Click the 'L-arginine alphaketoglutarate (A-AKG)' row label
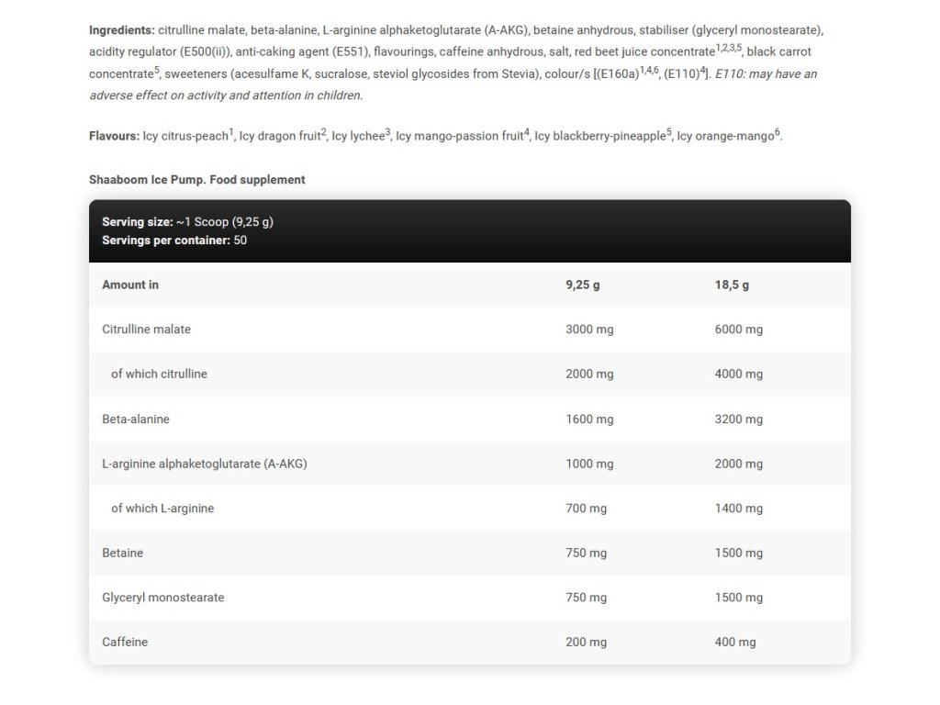 [x=205, y=464]
